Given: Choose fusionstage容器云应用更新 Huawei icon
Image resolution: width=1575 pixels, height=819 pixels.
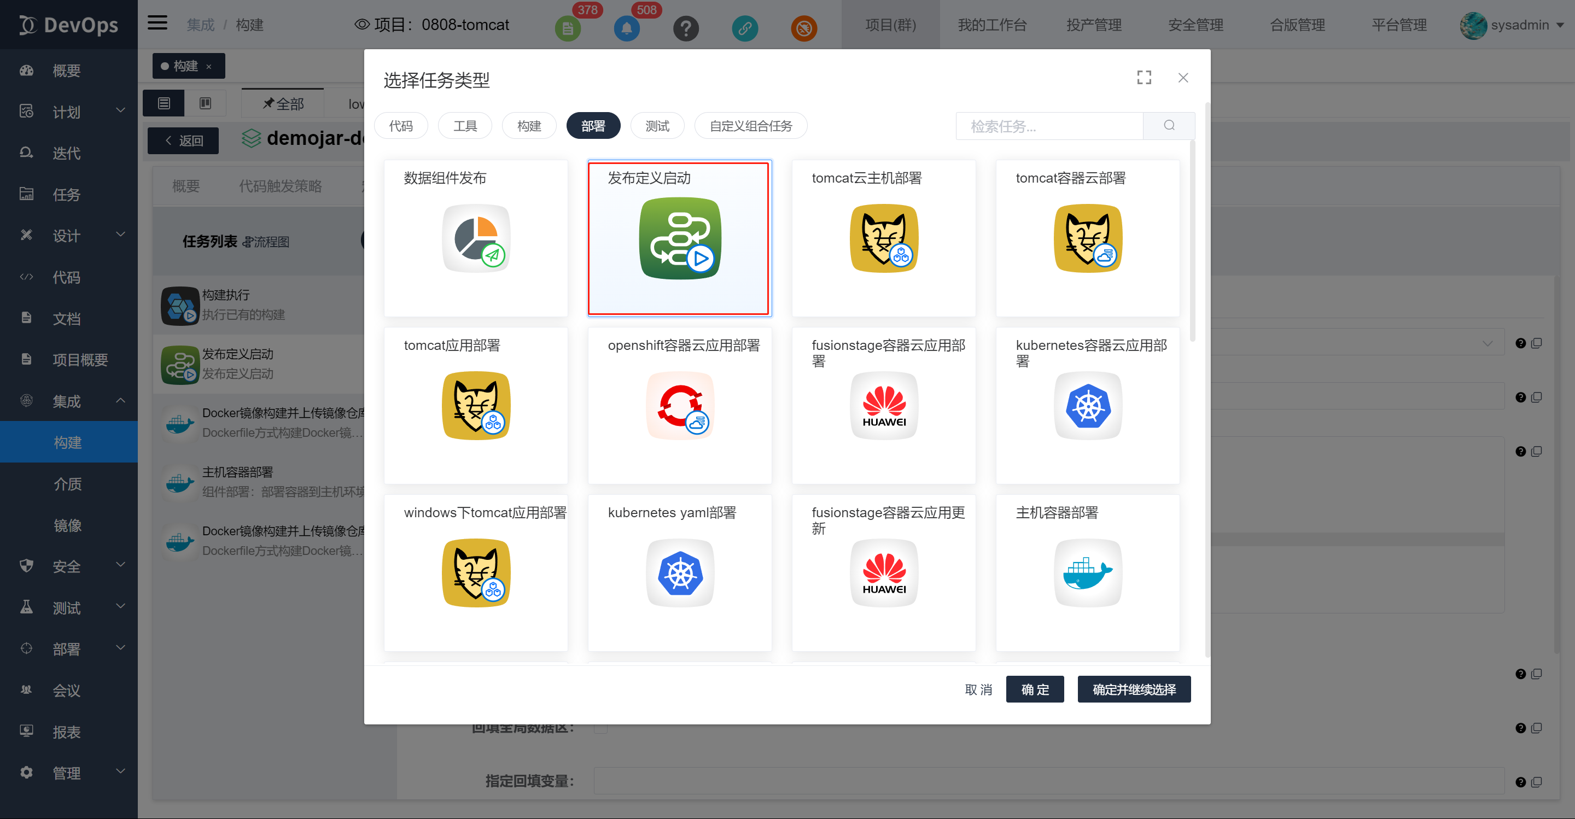Looking at the screenshot, I should click(884, 572).
